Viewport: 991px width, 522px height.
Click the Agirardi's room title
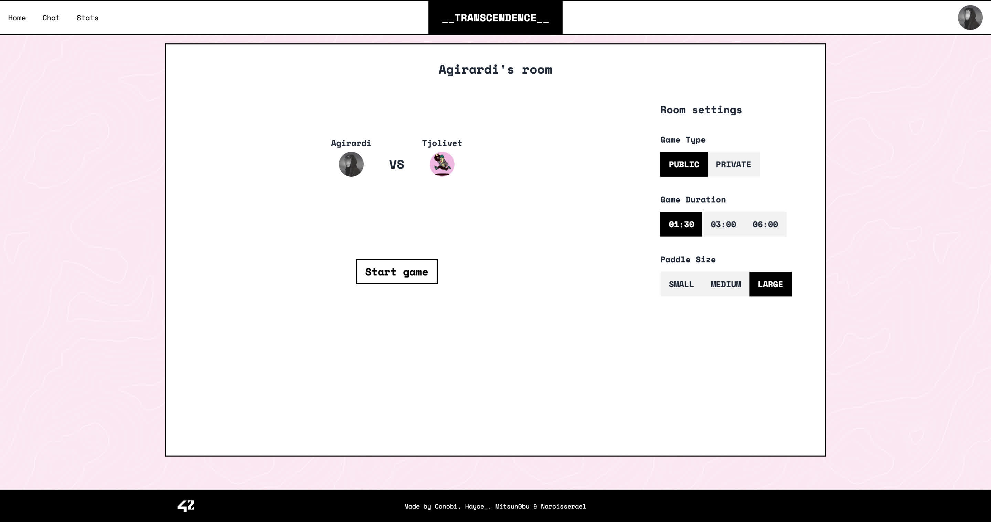click(x=495, y=70)
